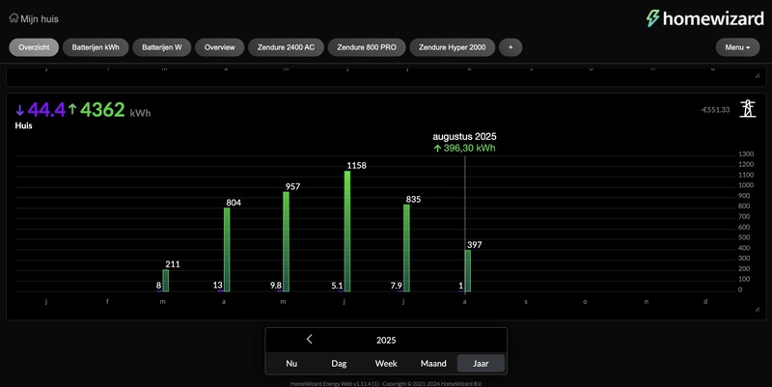Click the -€551.33 cost value

pyautogui.click(x=715, y=110)
